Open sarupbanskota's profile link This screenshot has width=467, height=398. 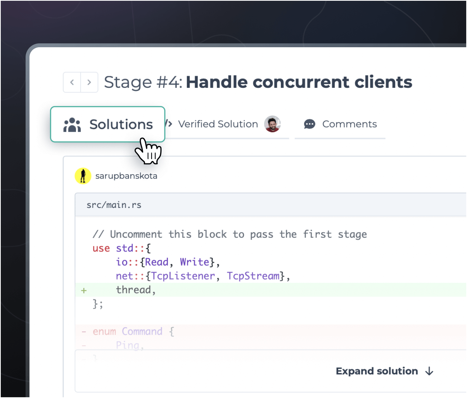[127, 175]
